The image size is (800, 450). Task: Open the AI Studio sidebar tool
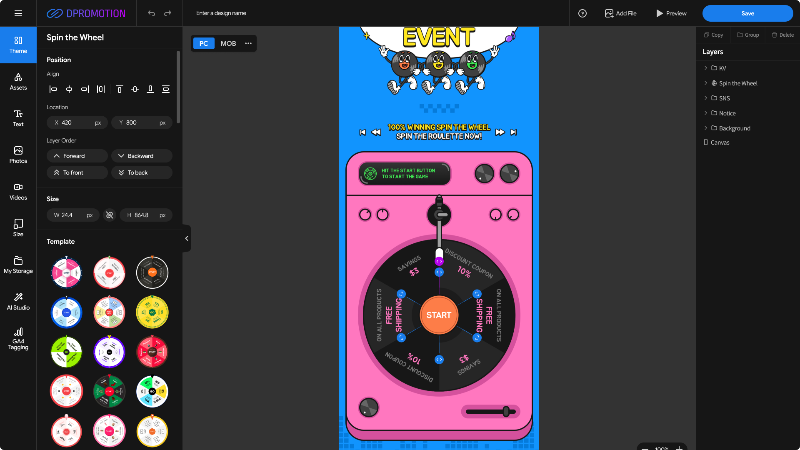18,301
